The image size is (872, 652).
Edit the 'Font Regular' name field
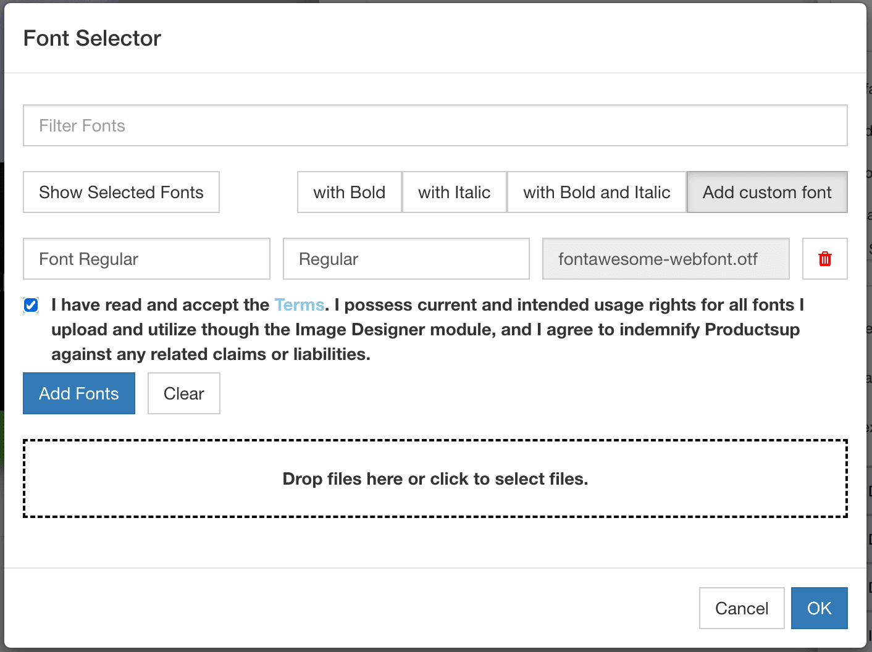click(146, 259)
